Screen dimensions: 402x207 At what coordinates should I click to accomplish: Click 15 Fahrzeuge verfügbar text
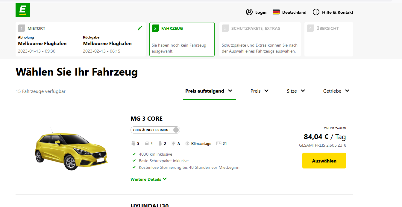40,91
